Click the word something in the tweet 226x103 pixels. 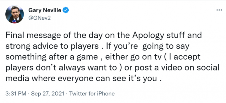(26, 57)
